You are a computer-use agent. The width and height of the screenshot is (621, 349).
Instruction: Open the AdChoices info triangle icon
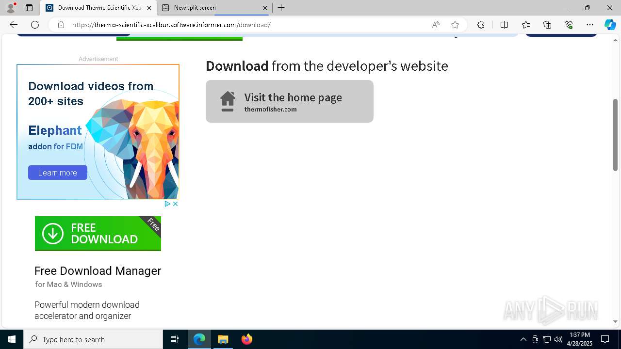pos(167,204)
